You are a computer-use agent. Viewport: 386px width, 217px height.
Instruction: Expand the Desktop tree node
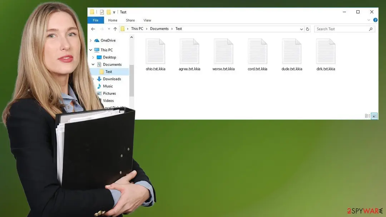pyautogui.click(x=93, y=57)
